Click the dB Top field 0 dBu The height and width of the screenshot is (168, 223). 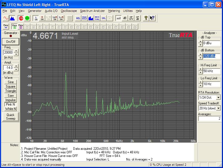point(211,43)
